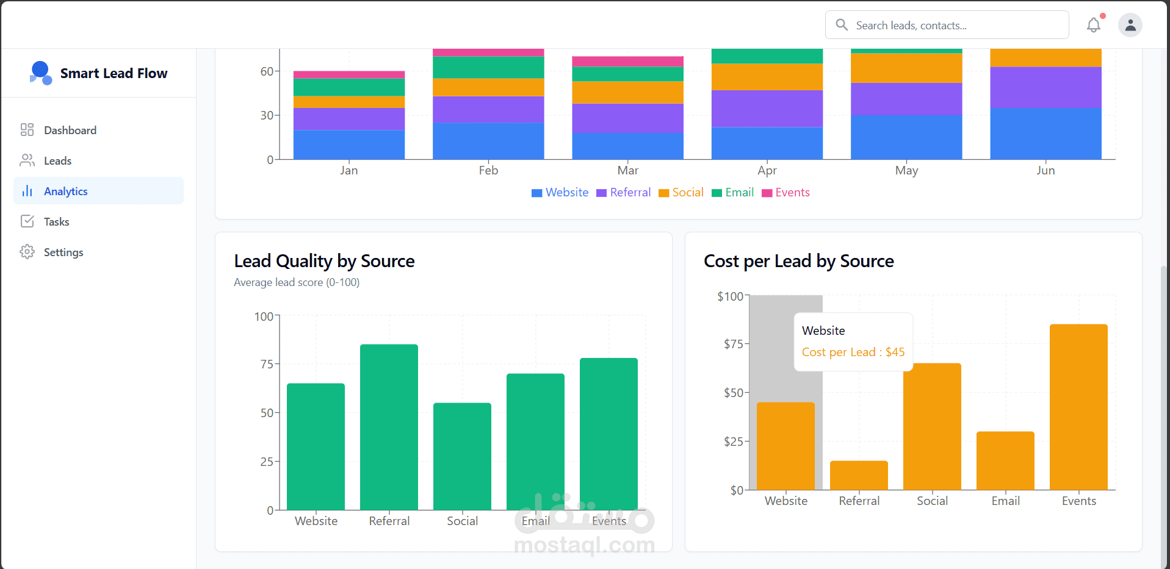This screenshot has width=1170, height=569.
Task: Focus the Search leads, contacts field
Action: point(947,25)
